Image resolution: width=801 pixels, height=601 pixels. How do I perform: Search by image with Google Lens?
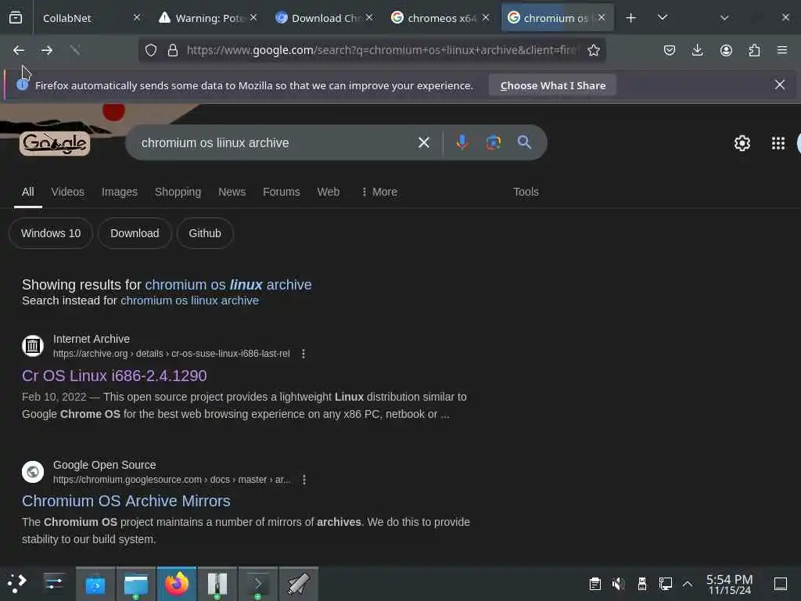[493, 142]
